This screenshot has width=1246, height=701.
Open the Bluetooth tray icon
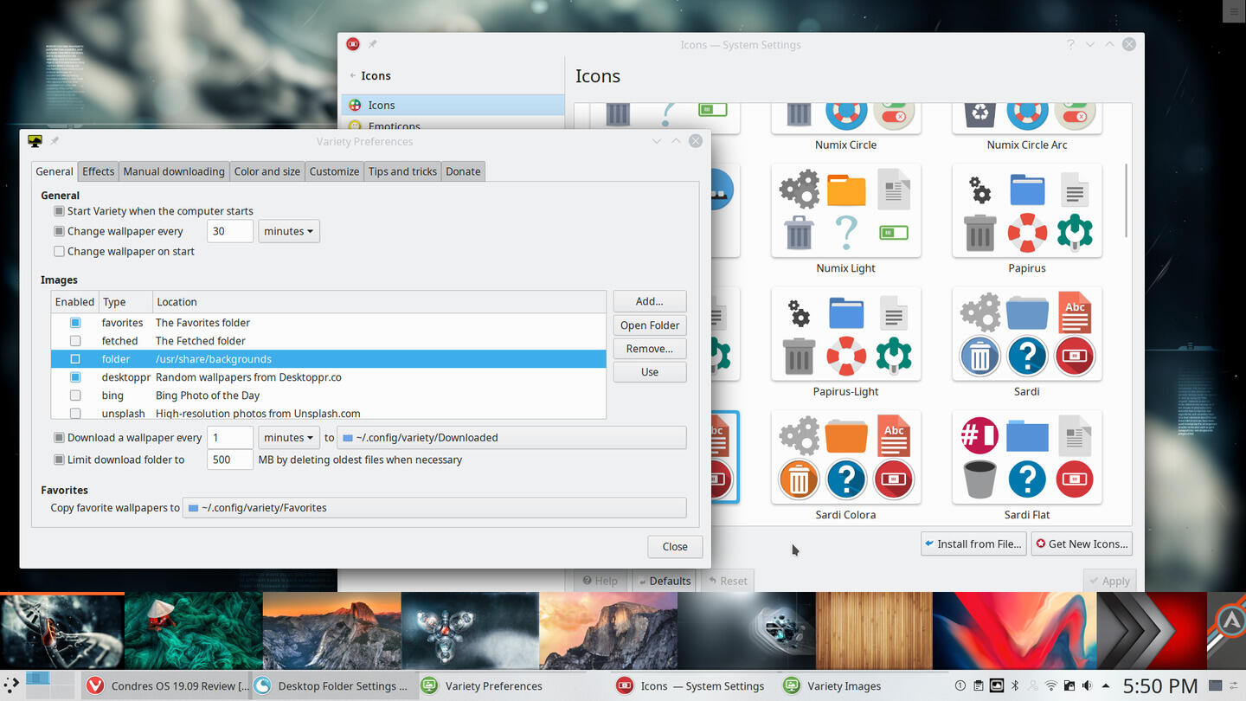coord(1016,686)
